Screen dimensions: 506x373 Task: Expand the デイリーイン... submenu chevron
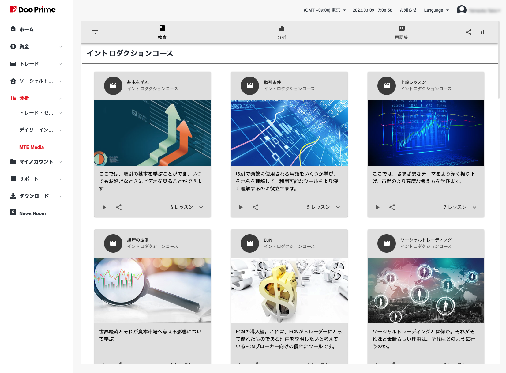click(61, 130)
